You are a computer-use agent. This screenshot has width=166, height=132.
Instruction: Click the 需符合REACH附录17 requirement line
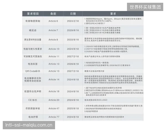(x=95, y=23)
